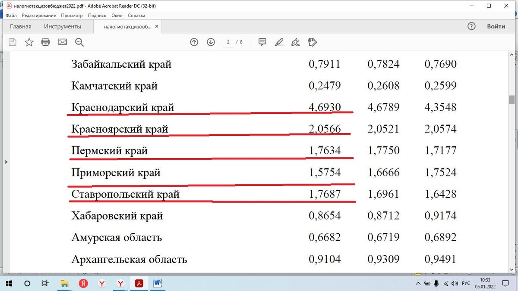This screenshot has width=518, height=291.
Task: Open the Fill & Sign pen tool
Action: pos(296,42)
